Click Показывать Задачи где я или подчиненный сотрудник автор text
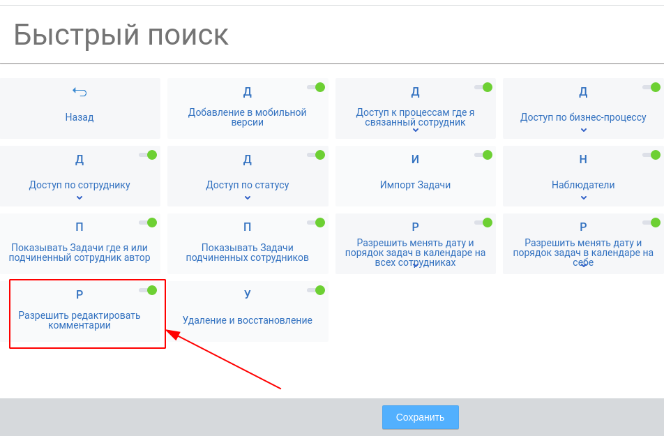664x436 pixels. pos(80,253)
